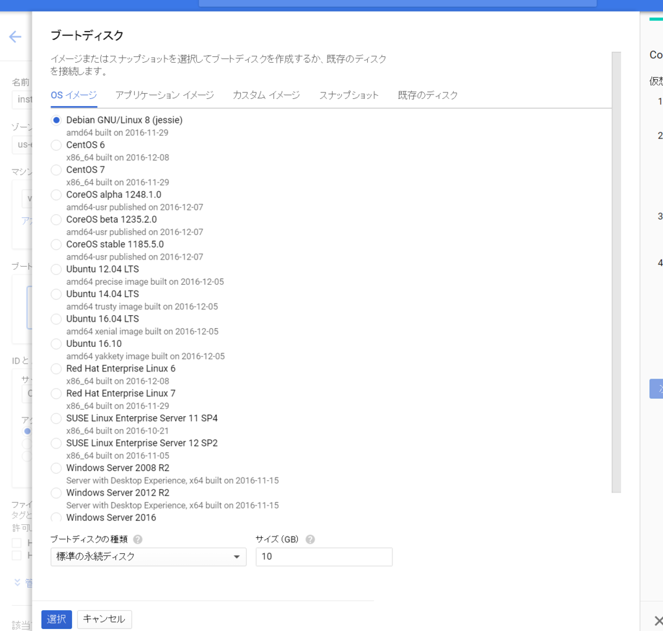Choose CoreOS stable 1185.5.0 radio button
Screen dimensions: 663x631
click(x=56, y=244)
